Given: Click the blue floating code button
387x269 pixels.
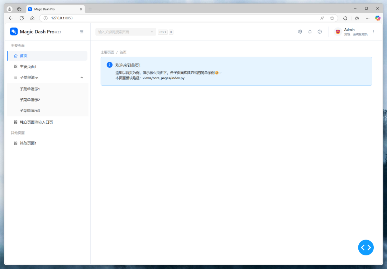Looking at the screenshot, I should click(365, 247).
